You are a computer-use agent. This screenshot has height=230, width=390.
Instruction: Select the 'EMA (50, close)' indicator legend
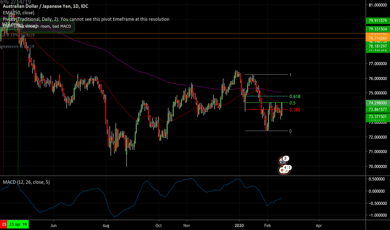[x=19, y=13]
